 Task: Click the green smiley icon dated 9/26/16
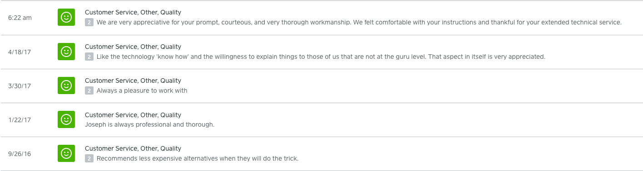pyautogui.click(x=66, y=153)
